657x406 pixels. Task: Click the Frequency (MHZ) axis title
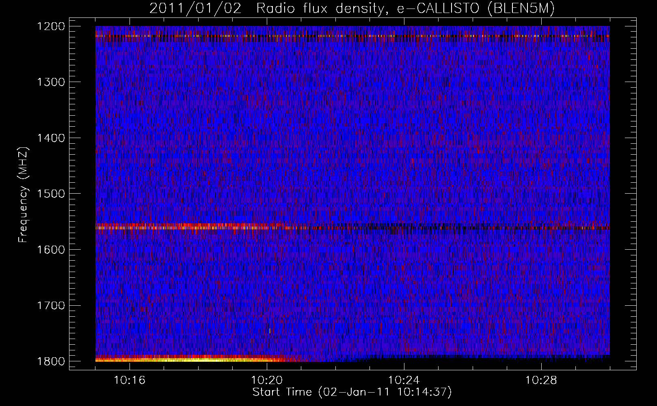click(24, 194)
